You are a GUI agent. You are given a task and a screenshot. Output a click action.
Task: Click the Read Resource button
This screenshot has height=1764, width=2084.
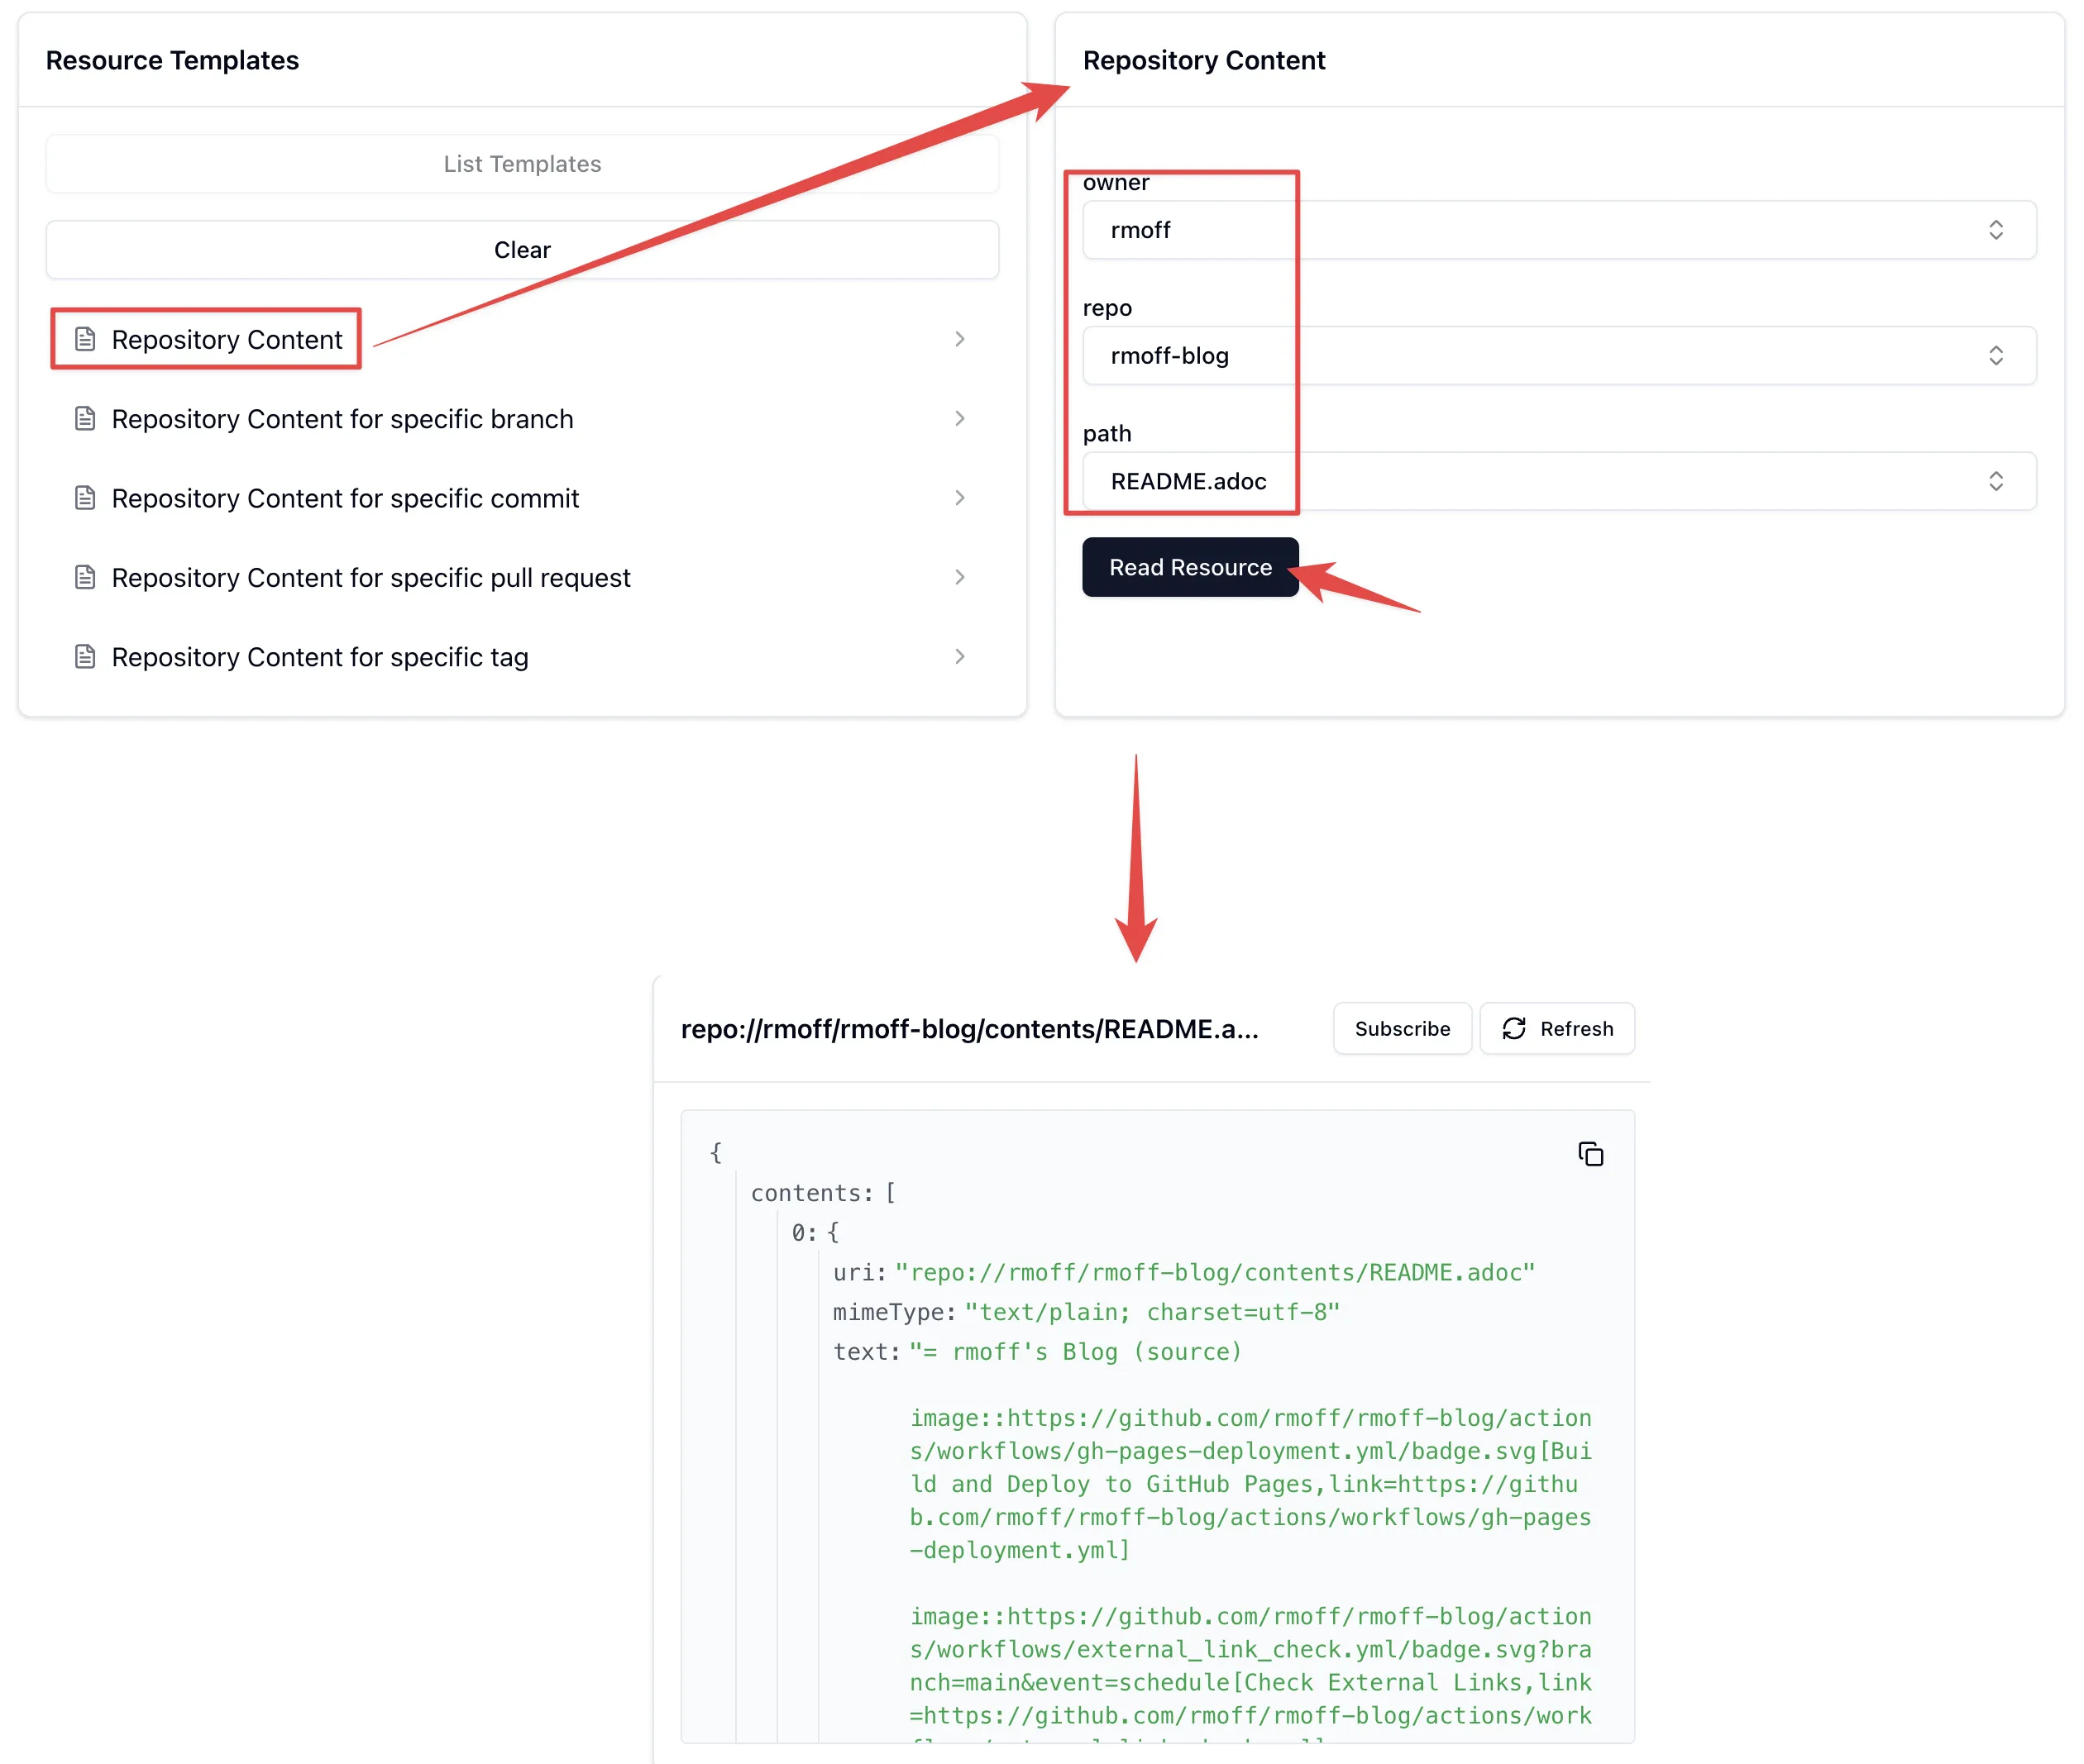(x=1189, y=567)
